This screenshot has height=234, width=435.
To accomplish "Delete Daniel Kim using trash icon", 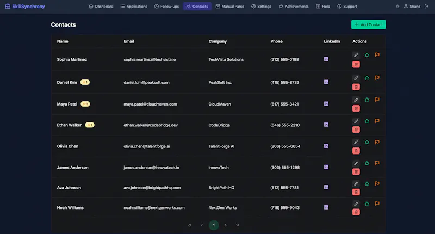I will tap(356, 87).
